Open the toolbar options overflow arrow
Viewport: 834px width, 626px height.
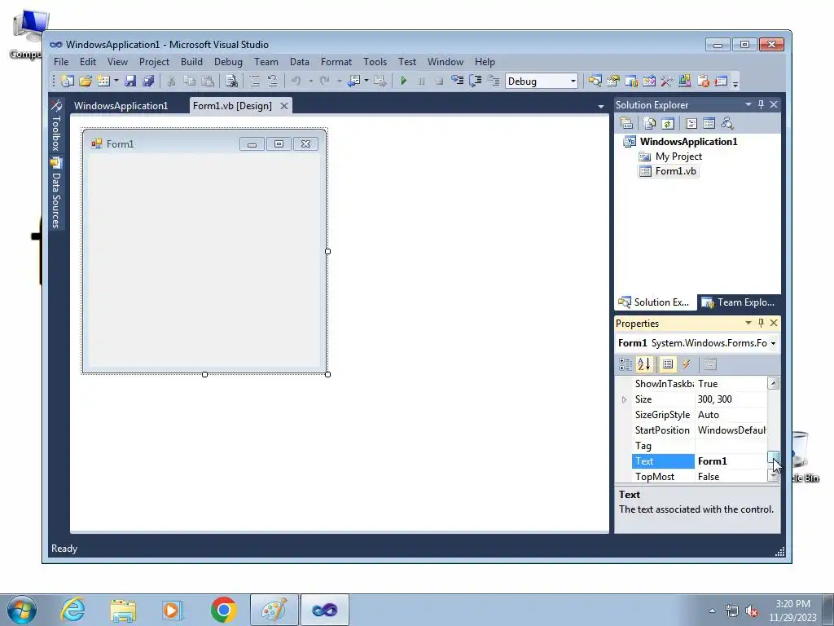click(735, 82)
